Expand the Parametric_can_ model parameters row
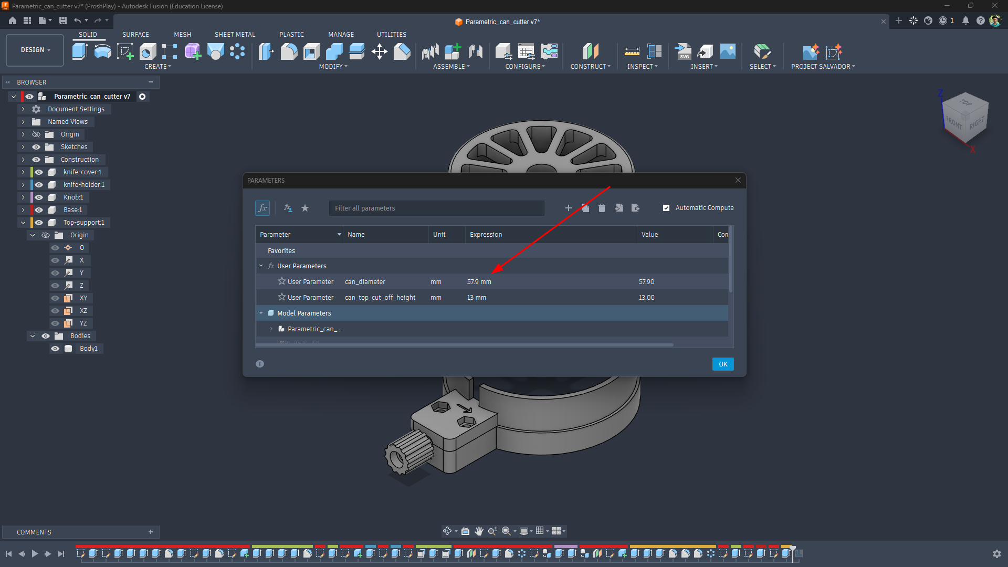Image resolution: width=1008 pixels, height=567 pixels. click(271, 329)
